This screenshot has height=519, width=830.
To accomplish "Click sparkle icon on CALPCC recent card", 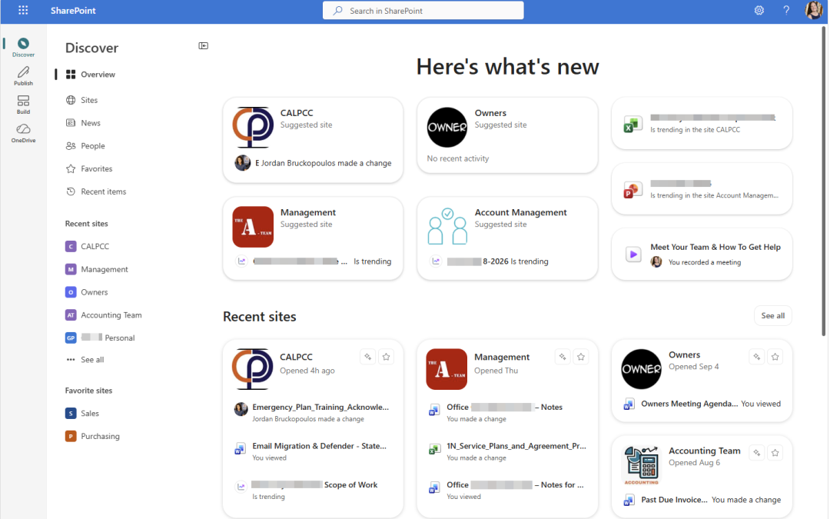I will click(368, 357).
